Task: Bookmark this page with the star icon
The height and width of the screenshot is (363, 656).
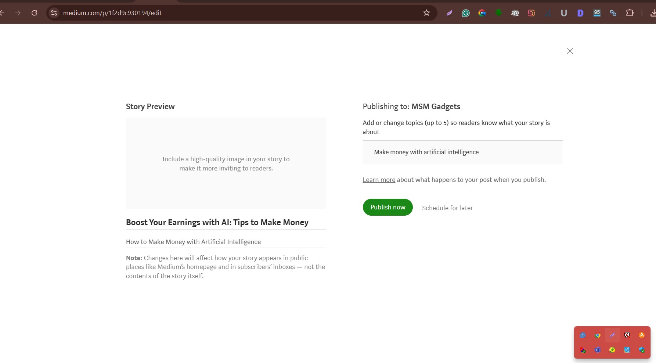Action: point(426,13)
